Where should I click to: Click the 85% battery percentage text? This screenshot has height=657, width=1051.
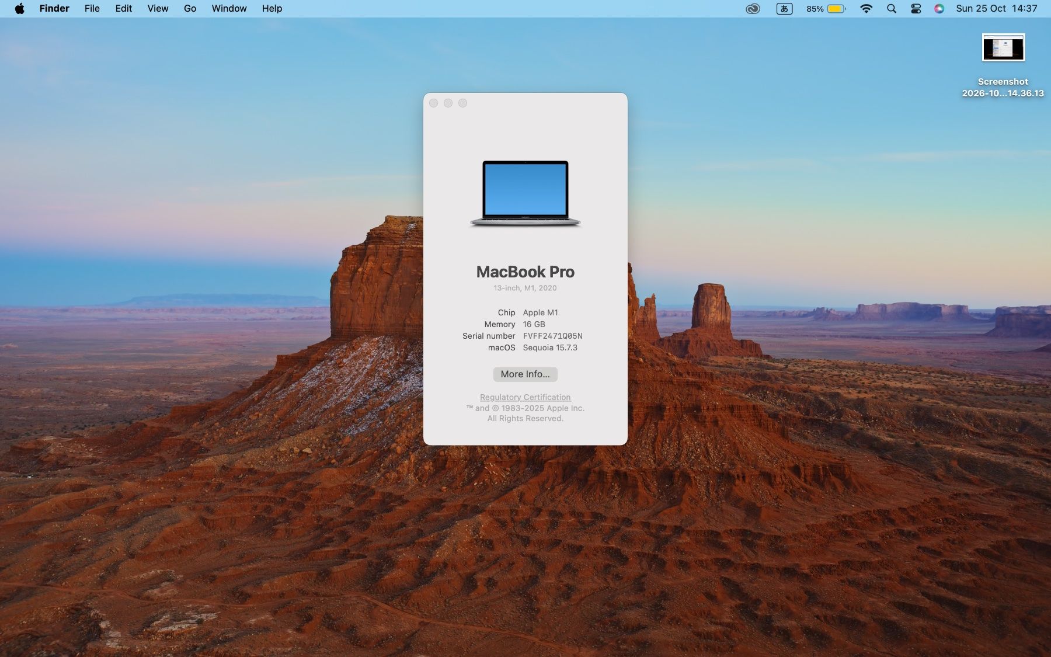[815, 9]
